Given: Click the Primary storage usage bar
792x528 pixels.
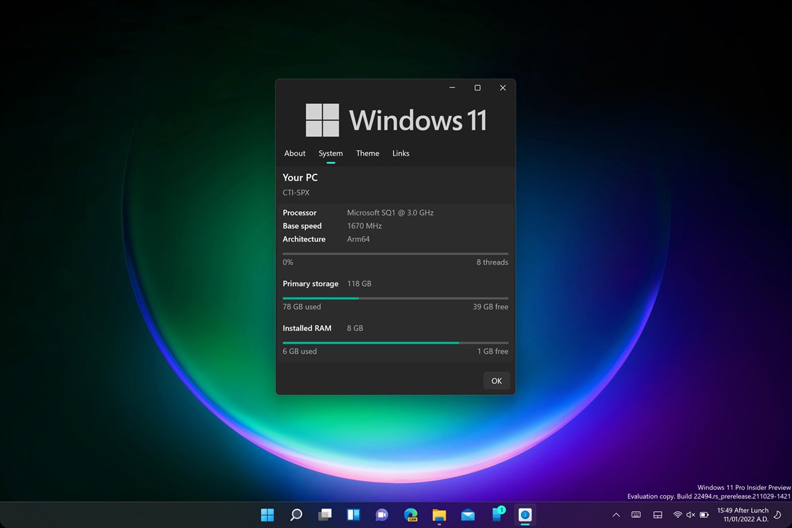Looking at the screenshot, I should click(x=395, y=297).
